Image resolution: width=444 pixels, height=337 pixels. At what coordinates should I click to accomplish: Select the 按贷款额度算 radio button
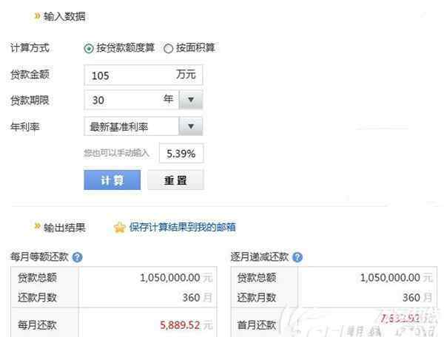[89, 49]
